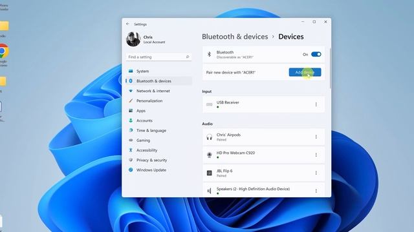Open Accessibility settings

[x=158, y=150]
